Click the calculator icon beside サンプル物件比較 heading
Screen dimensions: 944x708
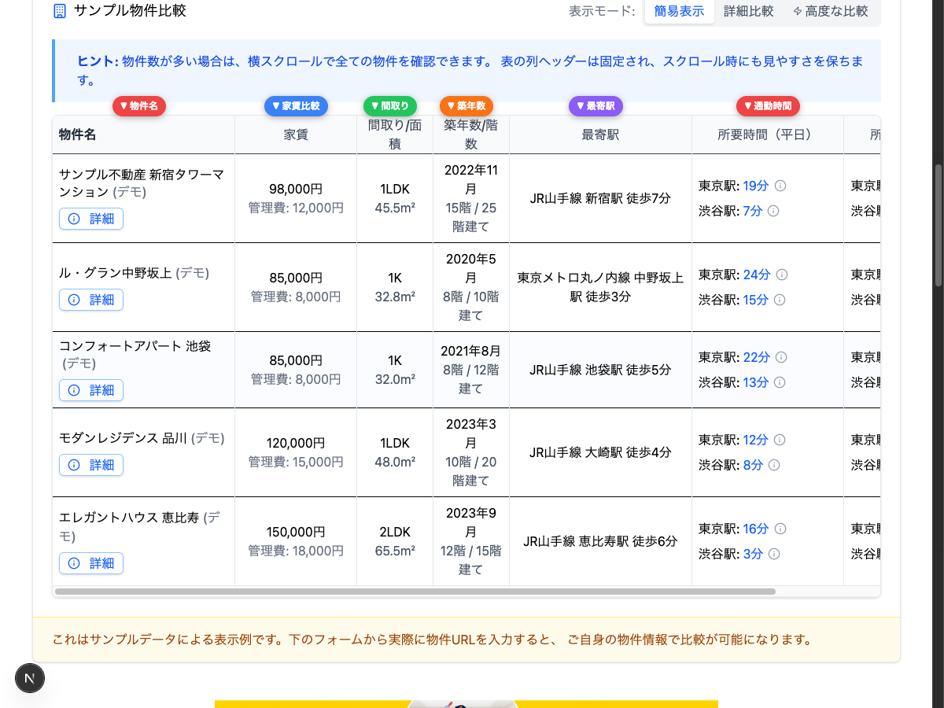click(x=59, y=12)
